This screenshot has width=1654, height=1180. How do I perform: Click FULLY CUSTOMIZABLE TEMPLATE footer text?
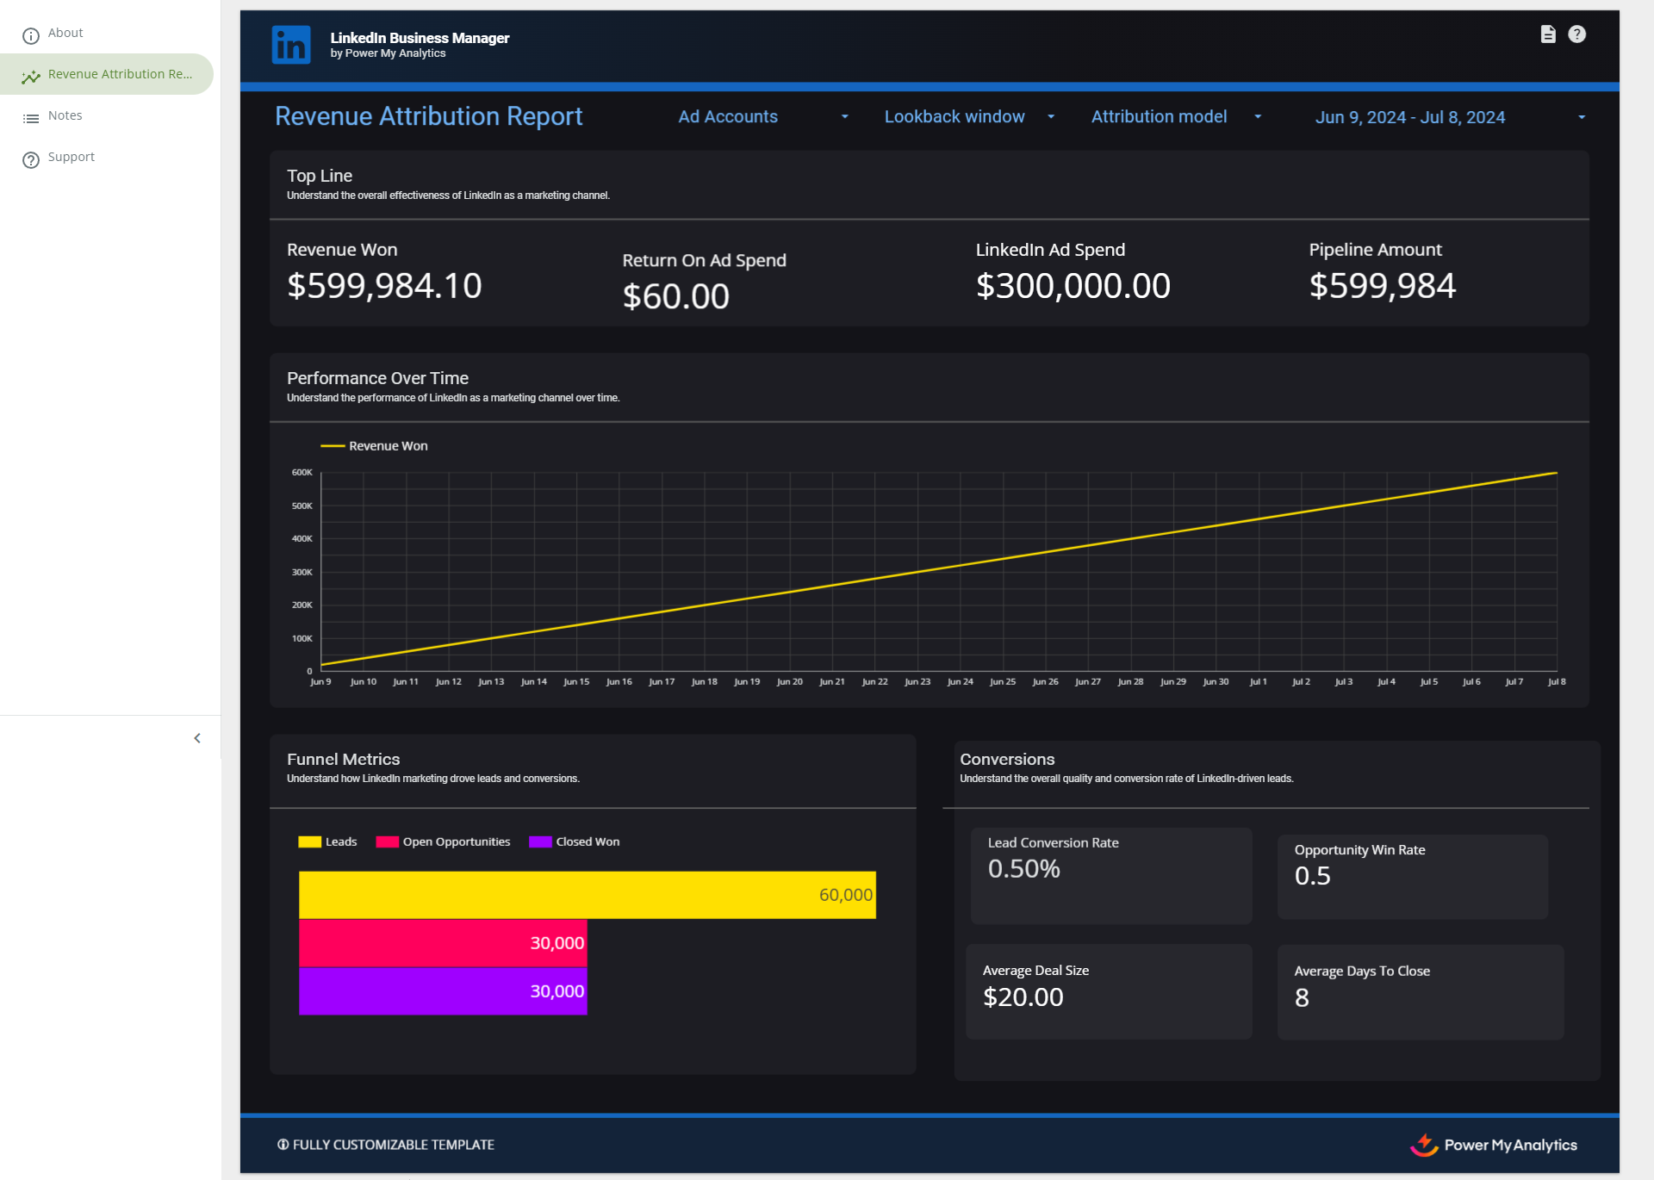point(394,1145)
